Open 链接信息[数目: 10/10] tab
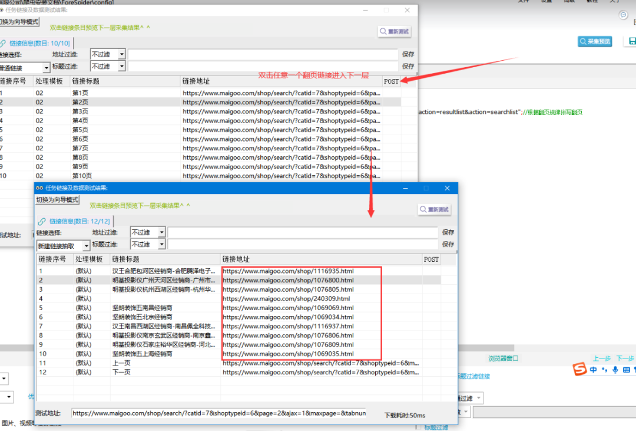 pos(36,43)
